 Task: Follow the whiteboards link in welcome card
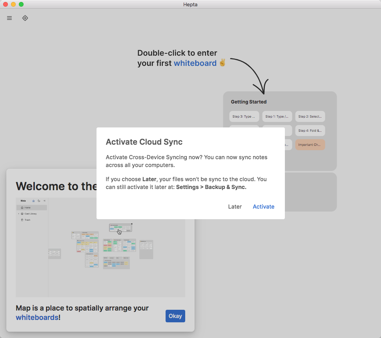click(x=37, y=317)
